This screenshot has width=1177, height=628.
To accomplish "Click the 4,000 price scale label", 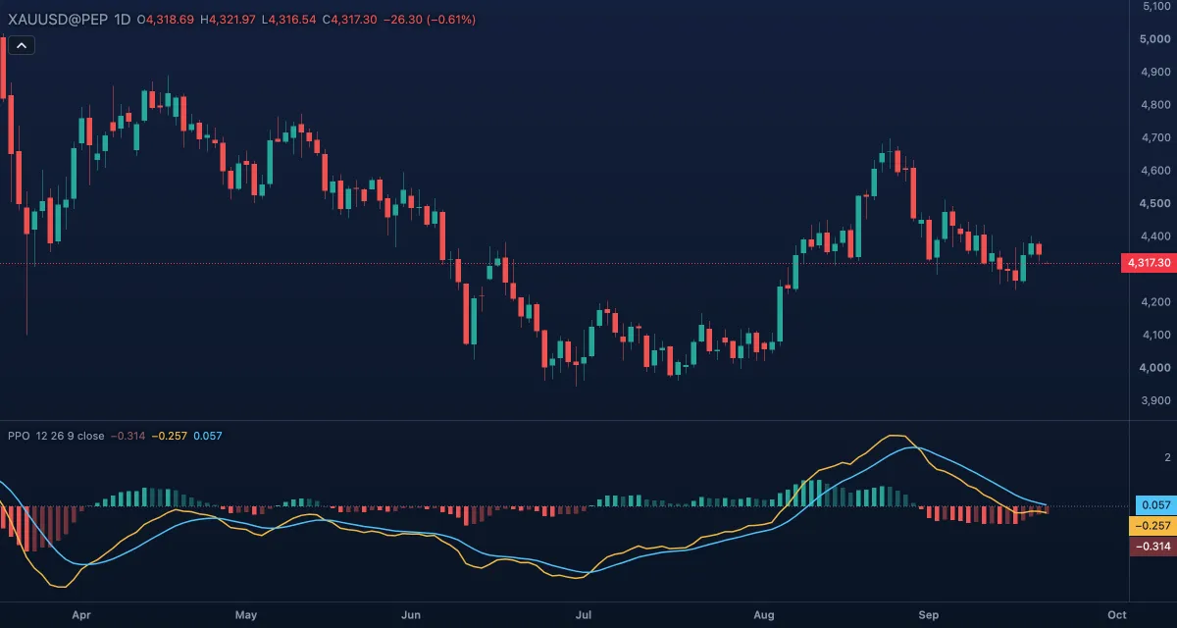I will (1155, 367).
